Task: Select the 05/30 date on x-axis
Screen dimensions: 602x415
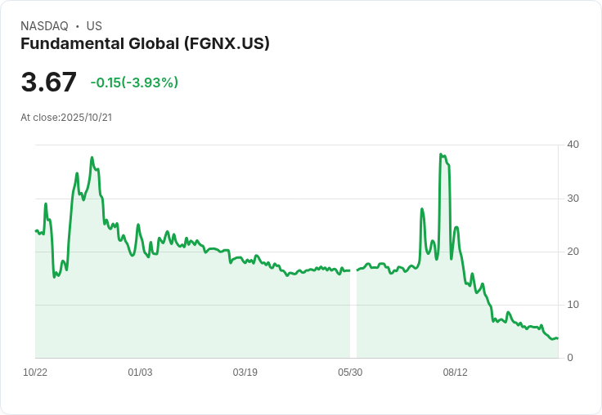Action: tap(350, 373)
